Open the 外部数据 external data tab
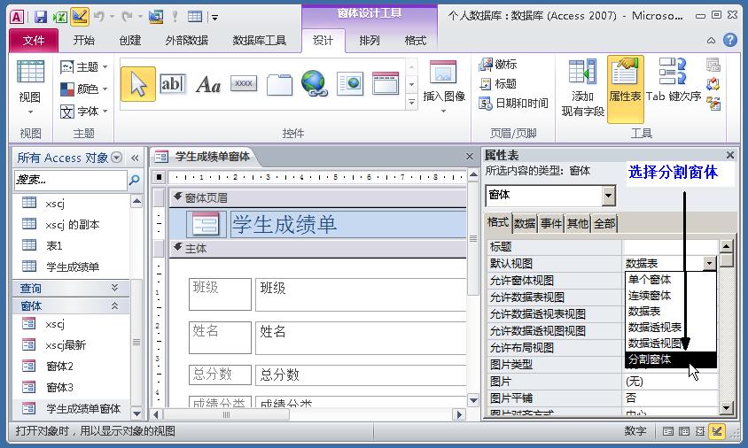Screen dimensions: 748x448 coord(186,41)
